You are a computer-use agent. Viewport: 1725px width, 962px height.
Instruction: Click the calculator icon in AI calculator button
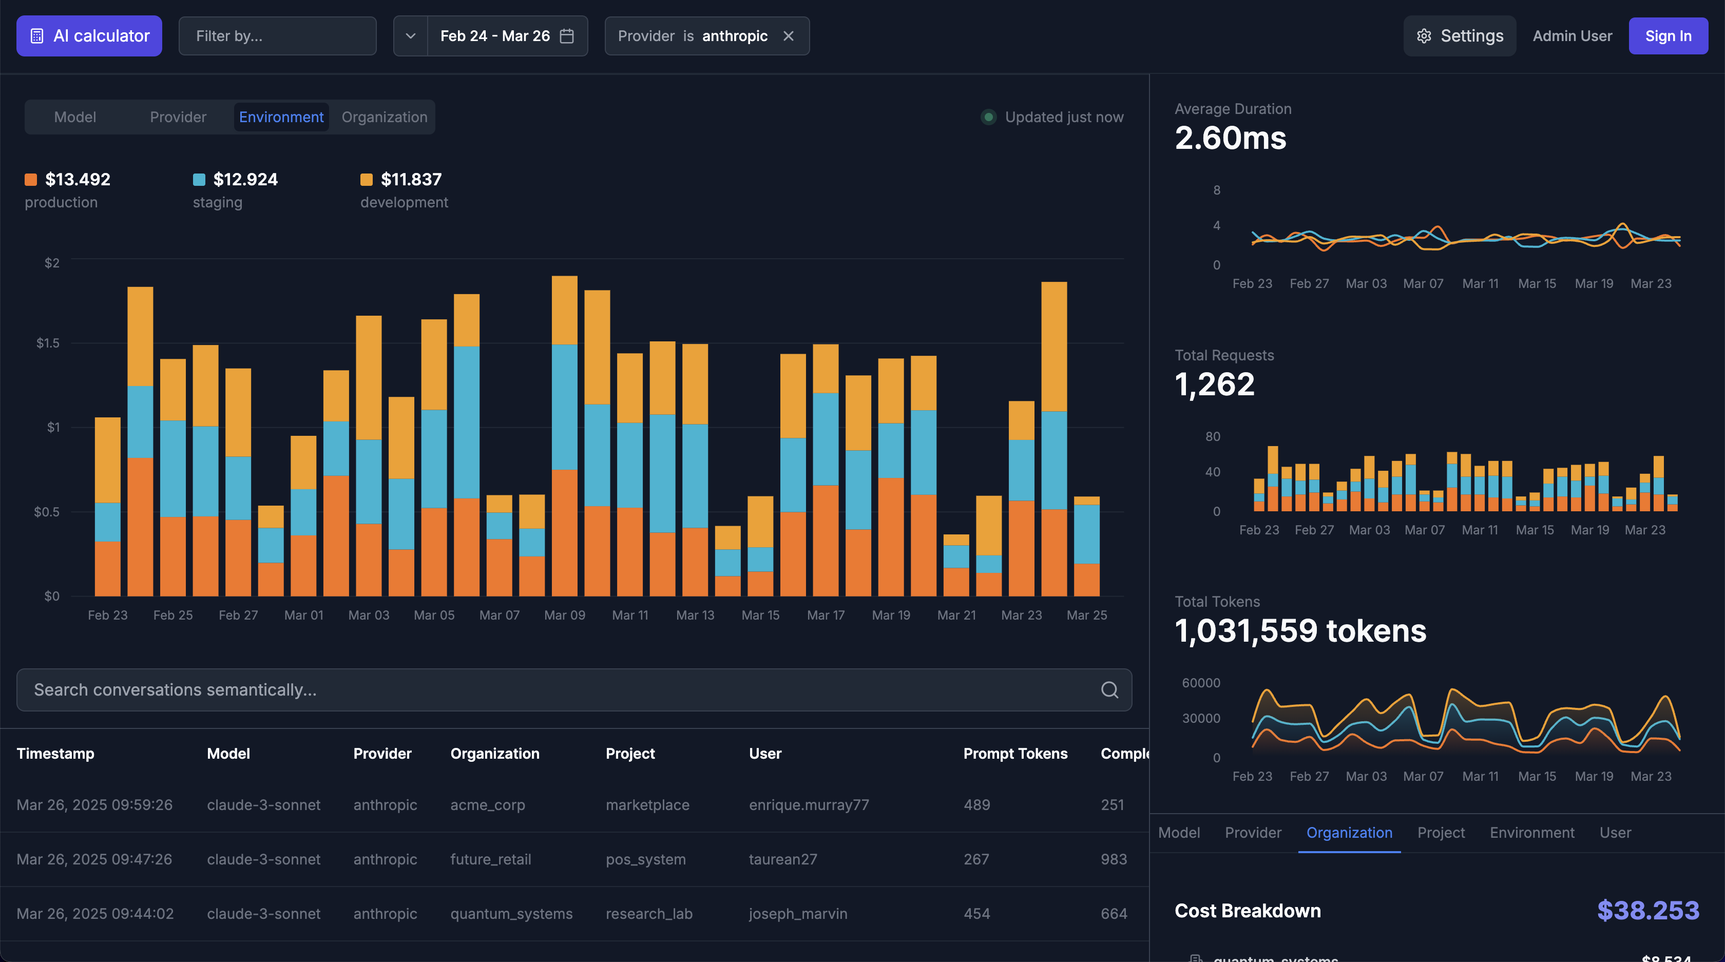coord(37,36)
